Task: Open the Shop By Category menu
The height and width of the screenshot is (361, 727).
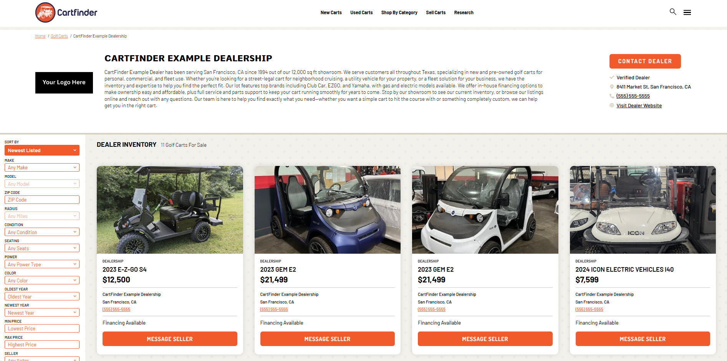Action: tap(399, 13)
